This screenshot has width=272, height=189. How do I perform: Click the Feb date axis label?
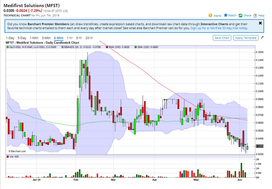pos(76,180)
